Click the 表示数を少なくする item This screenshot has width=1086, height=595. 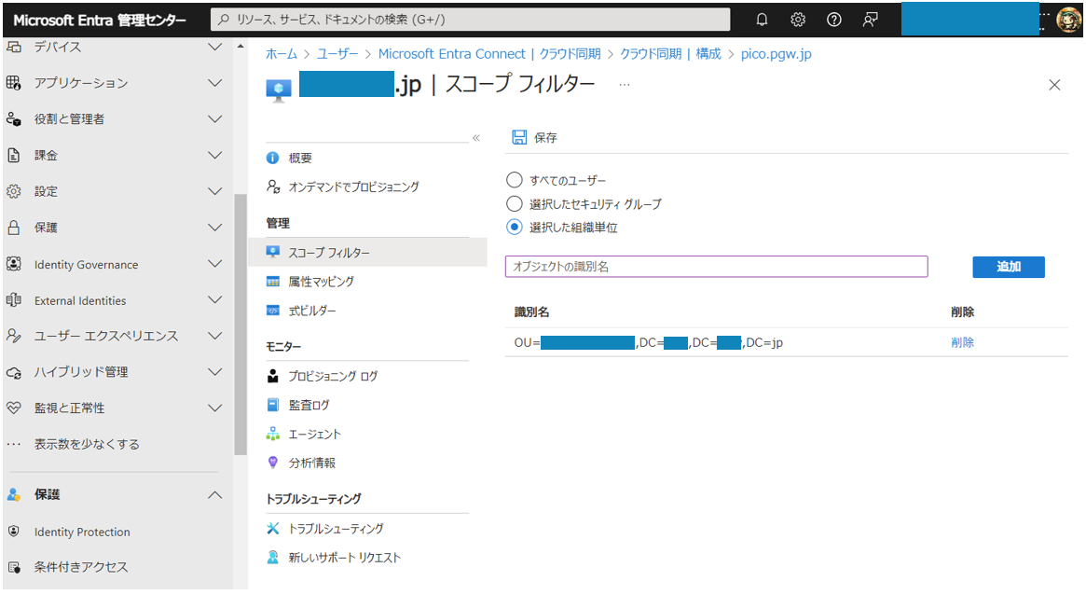tap(87, 444)
